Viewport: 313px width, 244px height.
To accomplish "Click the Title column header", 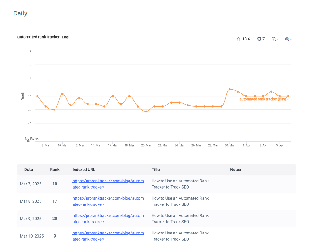I will (156, 170).
